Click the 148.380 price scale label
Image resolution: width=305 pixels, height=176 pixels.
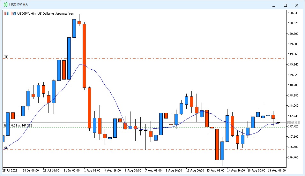(x=293, y=96)
